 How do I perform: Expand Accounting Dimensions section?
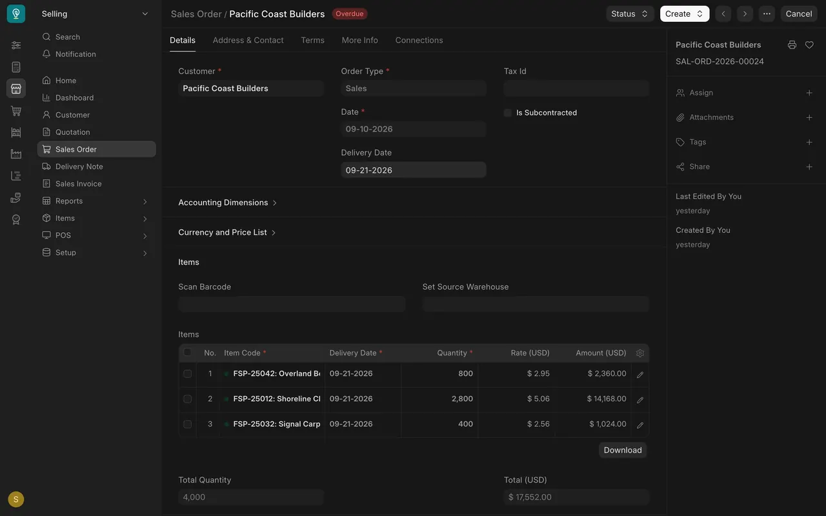coord(228,203)
